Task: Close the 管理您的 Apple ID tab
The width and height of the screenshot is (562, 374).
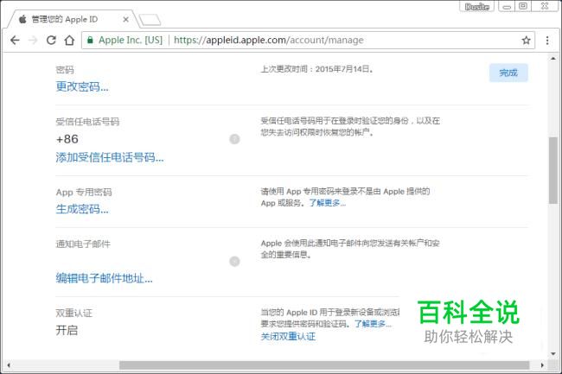Action: tap(126, 19)
